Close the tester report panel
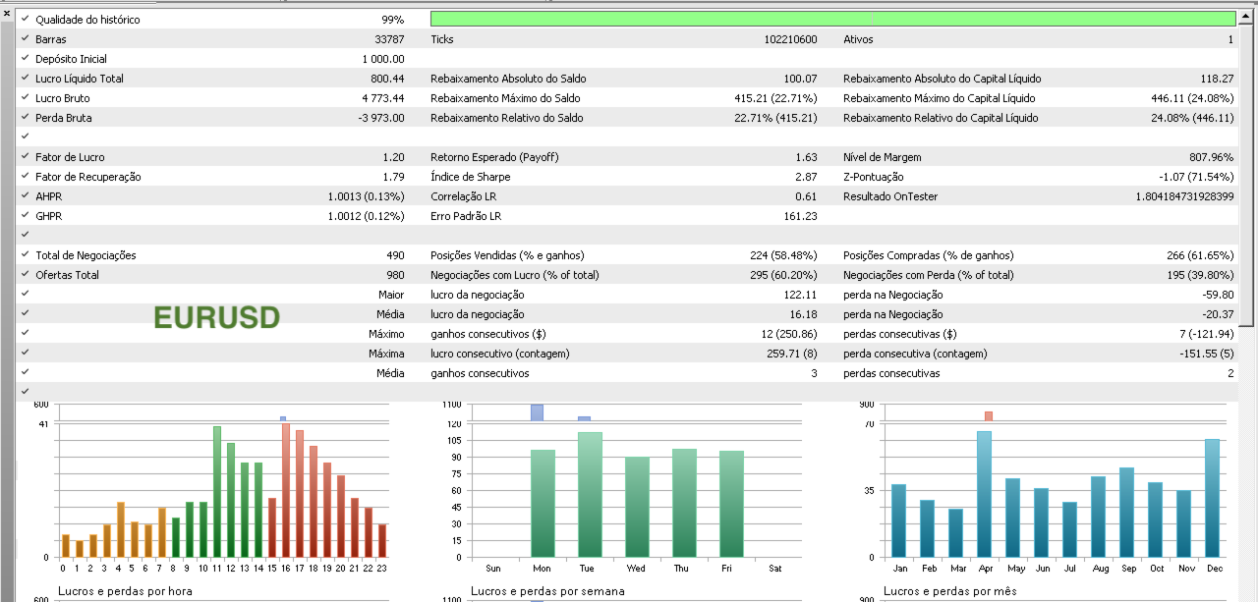The image size is (1258, 602). point(7,13)
